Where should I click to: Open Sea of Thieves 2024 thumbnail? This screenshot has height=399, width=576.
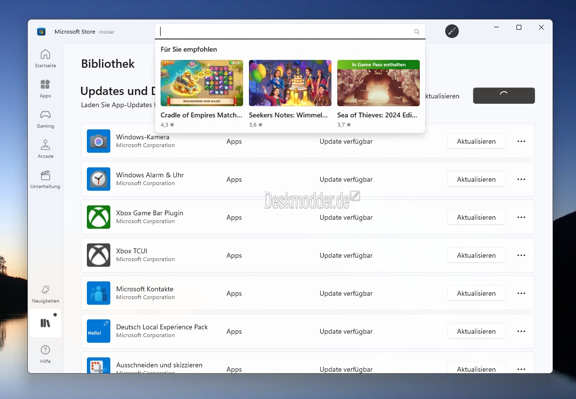(x=378, y=83)
